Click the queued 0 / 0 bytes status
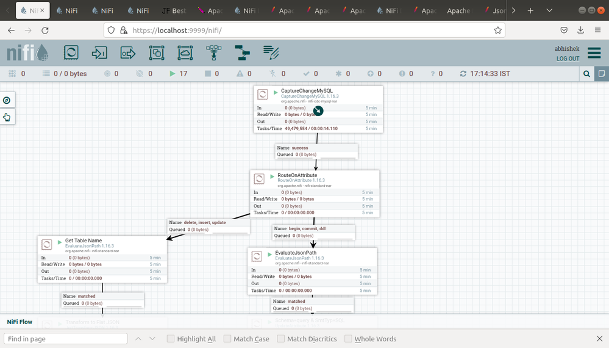The image size is (609, 348). tap(70, 73)
